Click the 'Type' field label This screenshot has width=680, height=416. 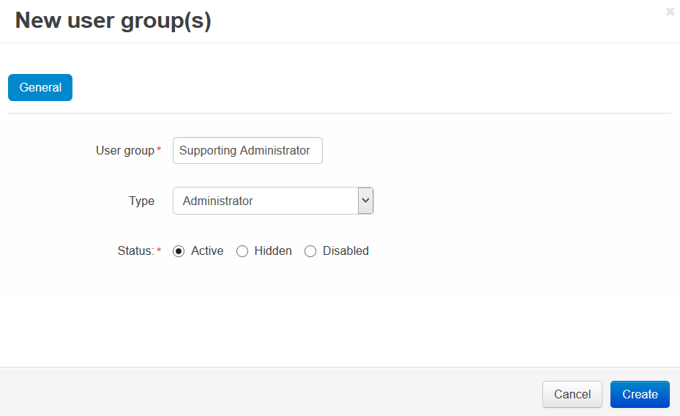point(141,201)
